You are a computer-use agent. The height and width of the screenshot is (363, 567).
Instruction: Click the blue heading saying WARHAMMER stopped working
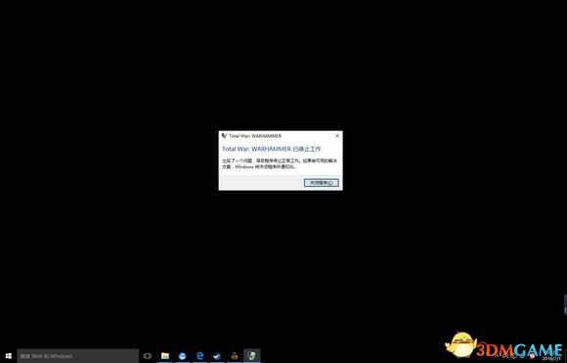[x=271, y=149]
